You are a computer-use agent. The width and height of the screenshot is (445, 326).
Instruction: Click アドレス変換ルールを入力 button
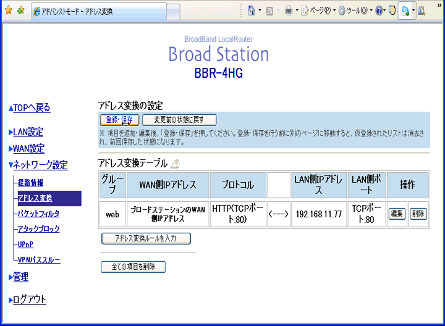pyautogui.click(x=146, y=238)
